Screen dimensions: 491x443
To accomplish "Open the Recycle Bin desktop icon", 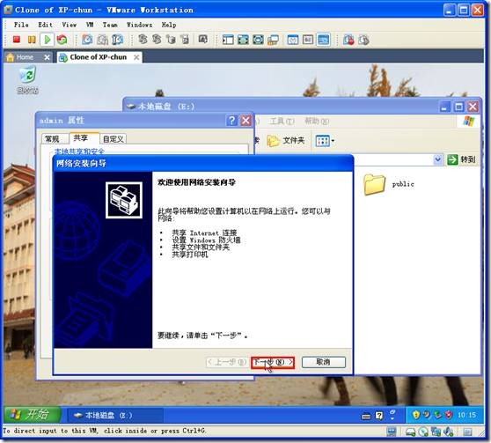I will (27, 79).
